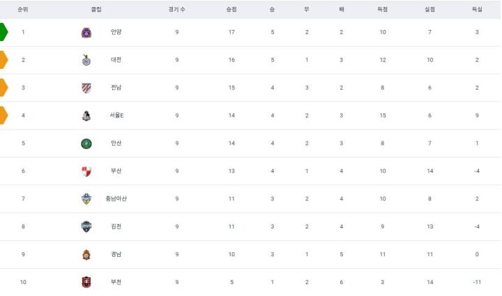This screenshot has width=502, height=296.
Task: Click the 충남아산 club crest icon
Action: point(86,199)
